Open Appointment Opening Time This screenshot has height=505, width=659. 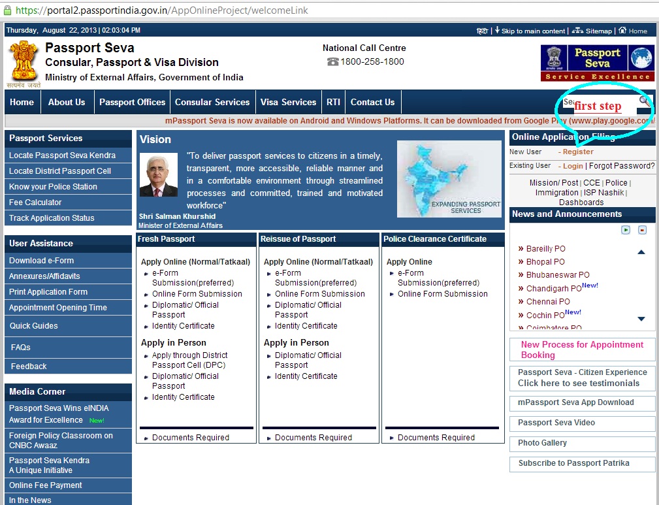(68, 307)
